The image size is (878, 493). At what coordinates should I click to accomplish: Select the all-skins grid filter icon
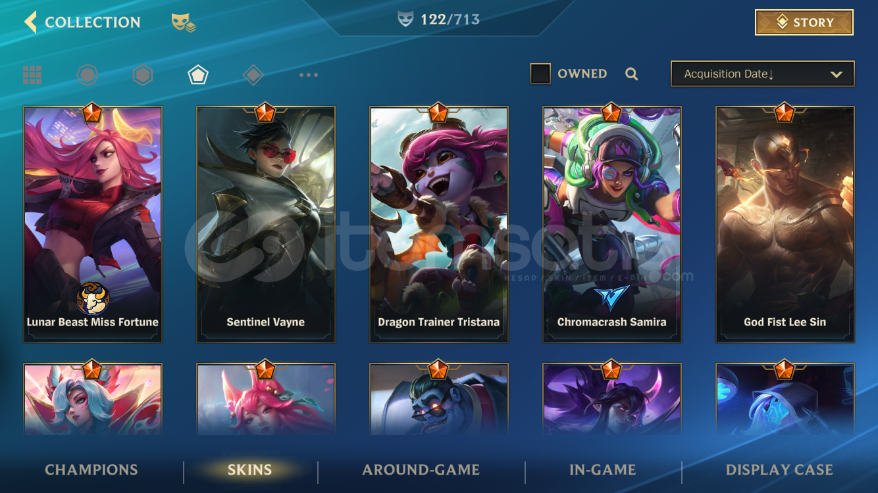(x=32, y=75)
